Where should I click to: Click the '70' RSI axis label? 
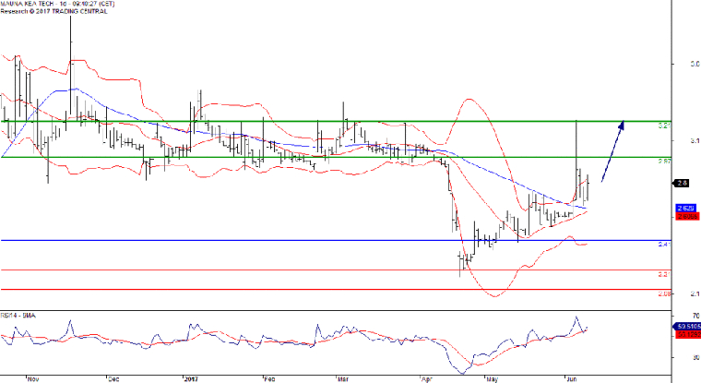point(696,316)
